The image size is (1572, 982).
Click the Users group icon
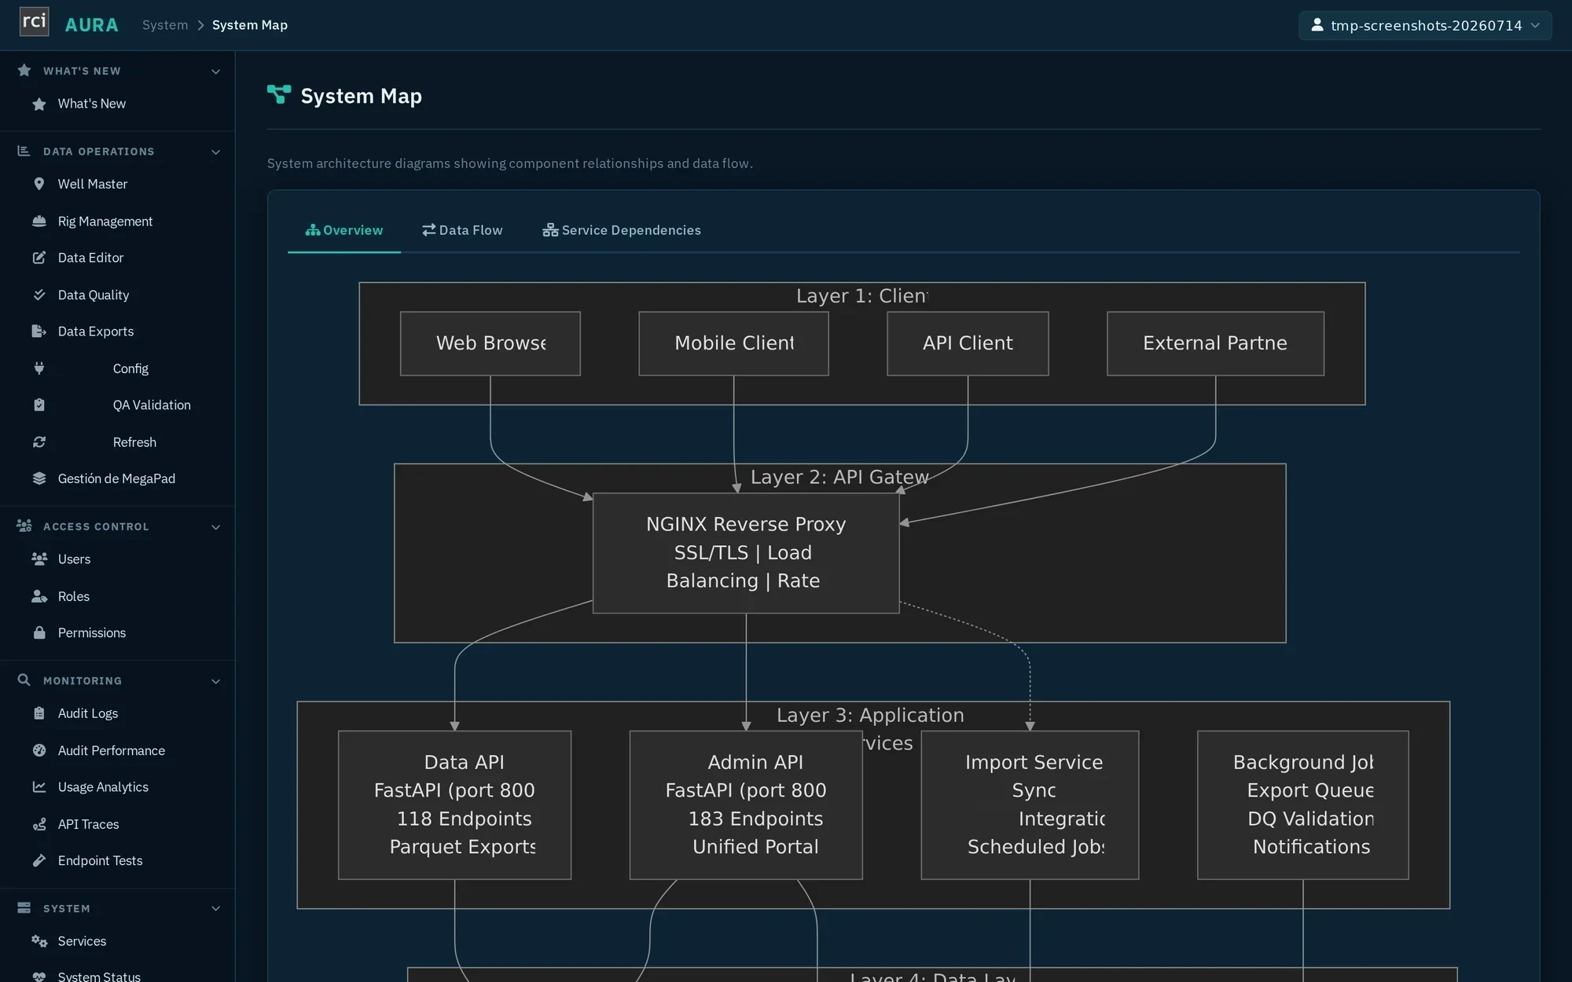pyautogui.click(x=39, y=559)
